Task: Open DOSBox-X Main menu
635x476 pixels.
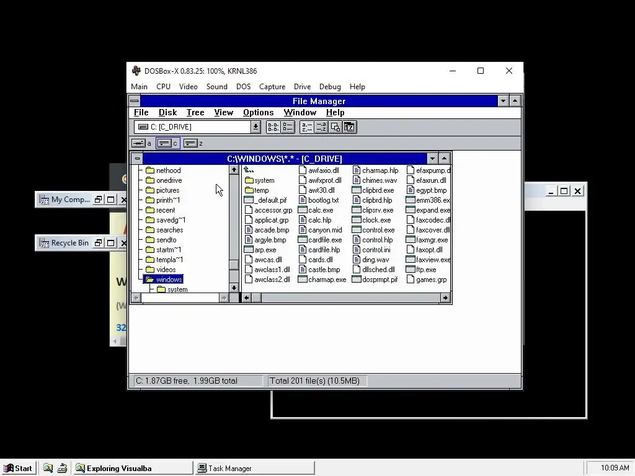Action: click(140, 87)
